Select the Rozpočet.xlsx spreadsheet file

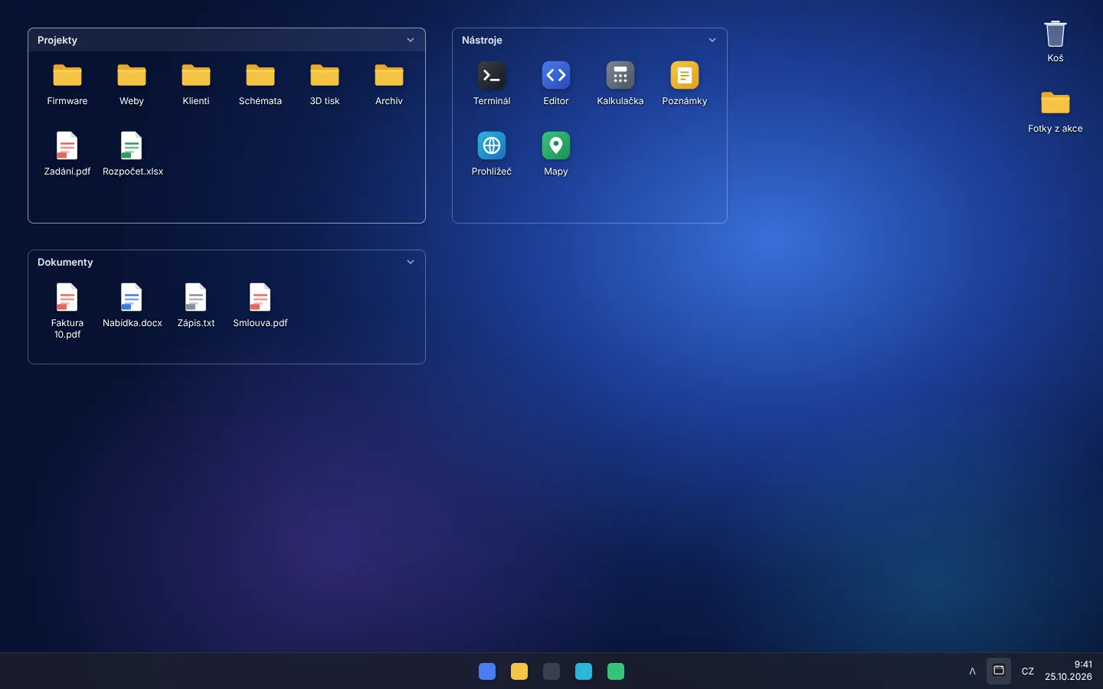132,145
